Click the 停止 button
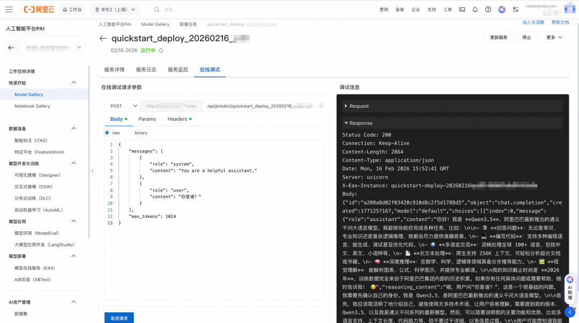 [526, 38]
